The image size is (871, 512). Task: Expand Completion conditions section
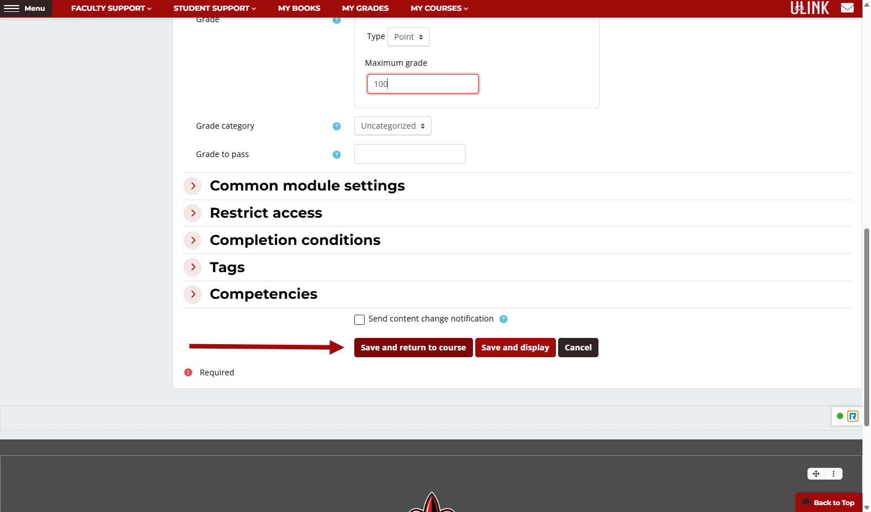[x=193, y=240]
